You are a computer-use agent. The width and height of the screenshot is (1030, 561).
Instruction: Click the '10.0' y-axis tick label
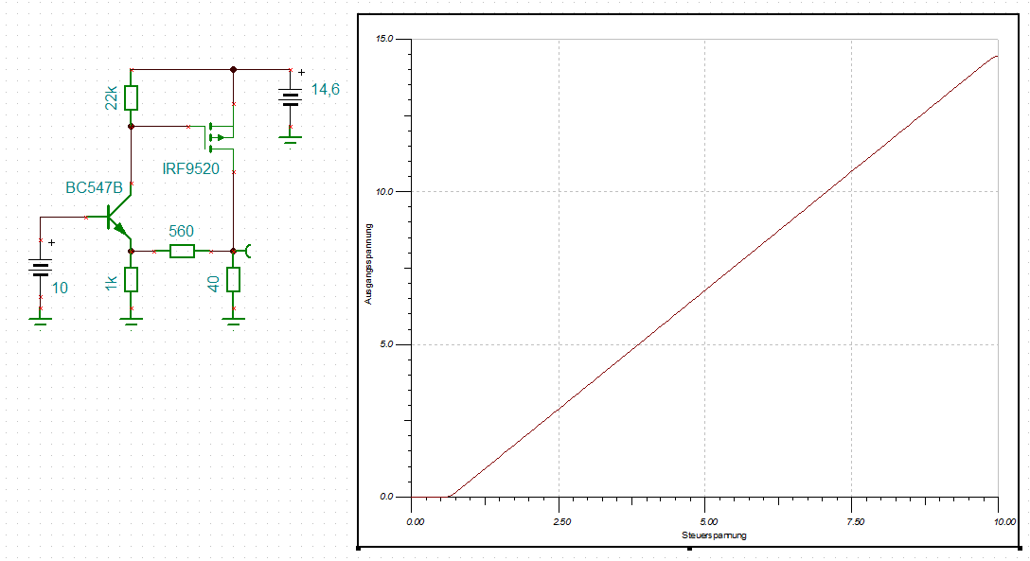[384, 192]
